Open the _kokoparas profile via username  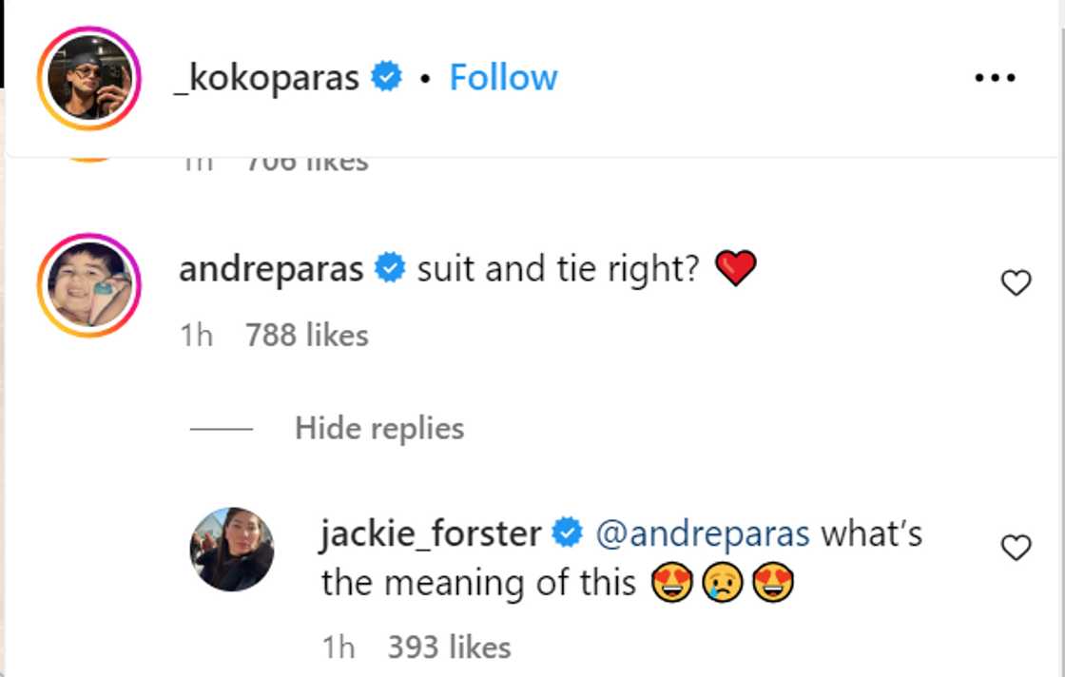click(266, 78)
